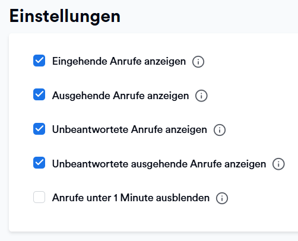Click info icon beside Ausgehende Anrufe anzeigen
This screenshot has width=298, height=241.
coord(201,96)
